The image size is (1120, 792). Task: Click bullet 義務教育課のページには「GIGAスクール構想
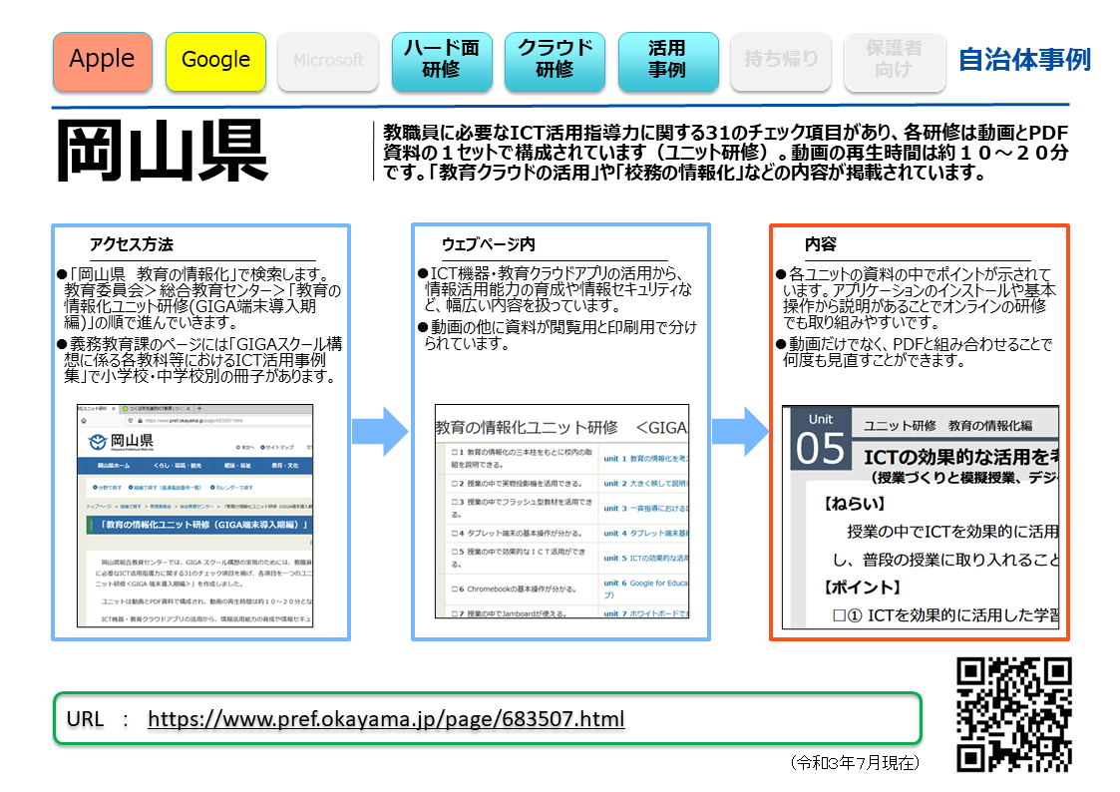(200, 360)
